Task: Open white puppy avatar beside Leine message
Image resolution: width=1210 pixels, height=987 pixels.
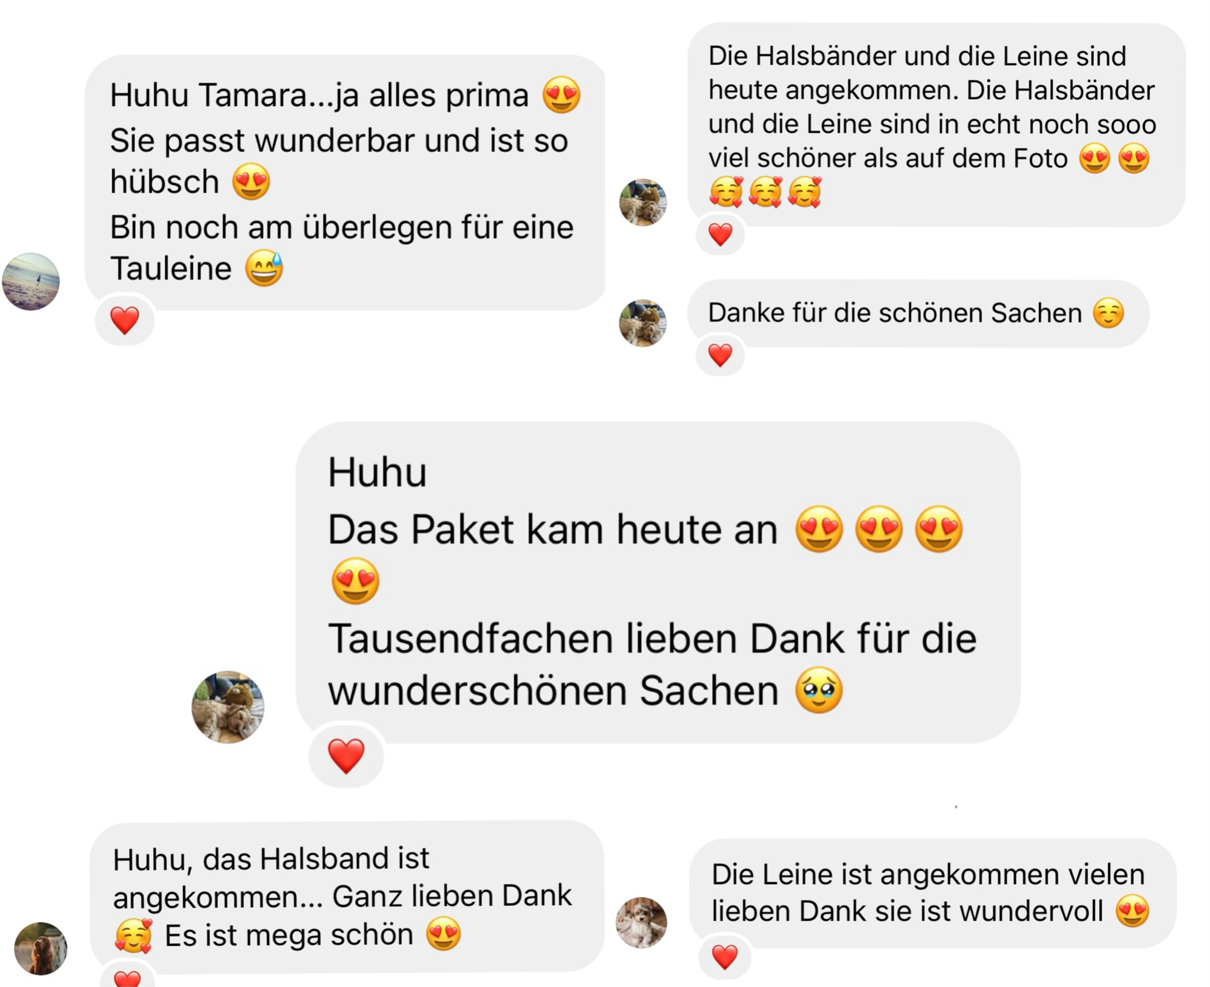Action: 641,922
